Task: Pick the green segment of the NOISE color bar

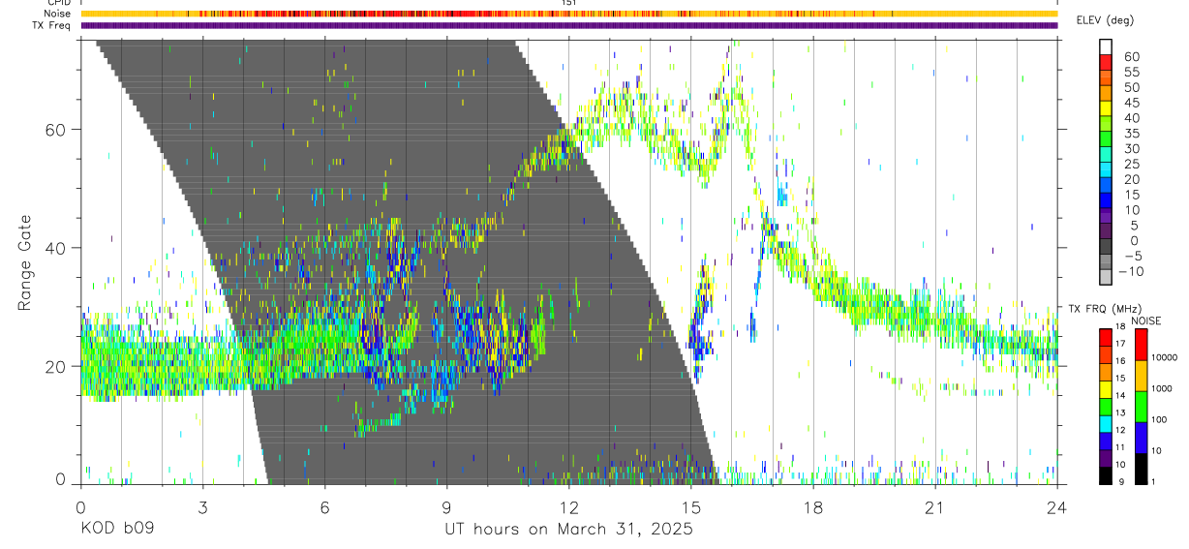Action: (x=1140, y=406)
